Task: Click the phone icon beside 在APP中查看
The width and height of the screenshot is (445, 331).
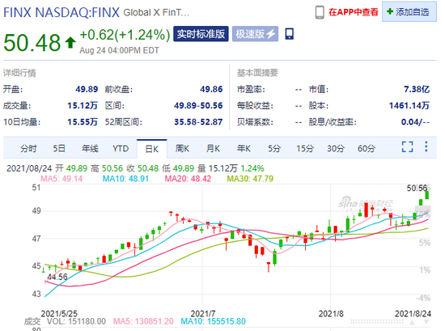Action: click(x=320, y=12)
